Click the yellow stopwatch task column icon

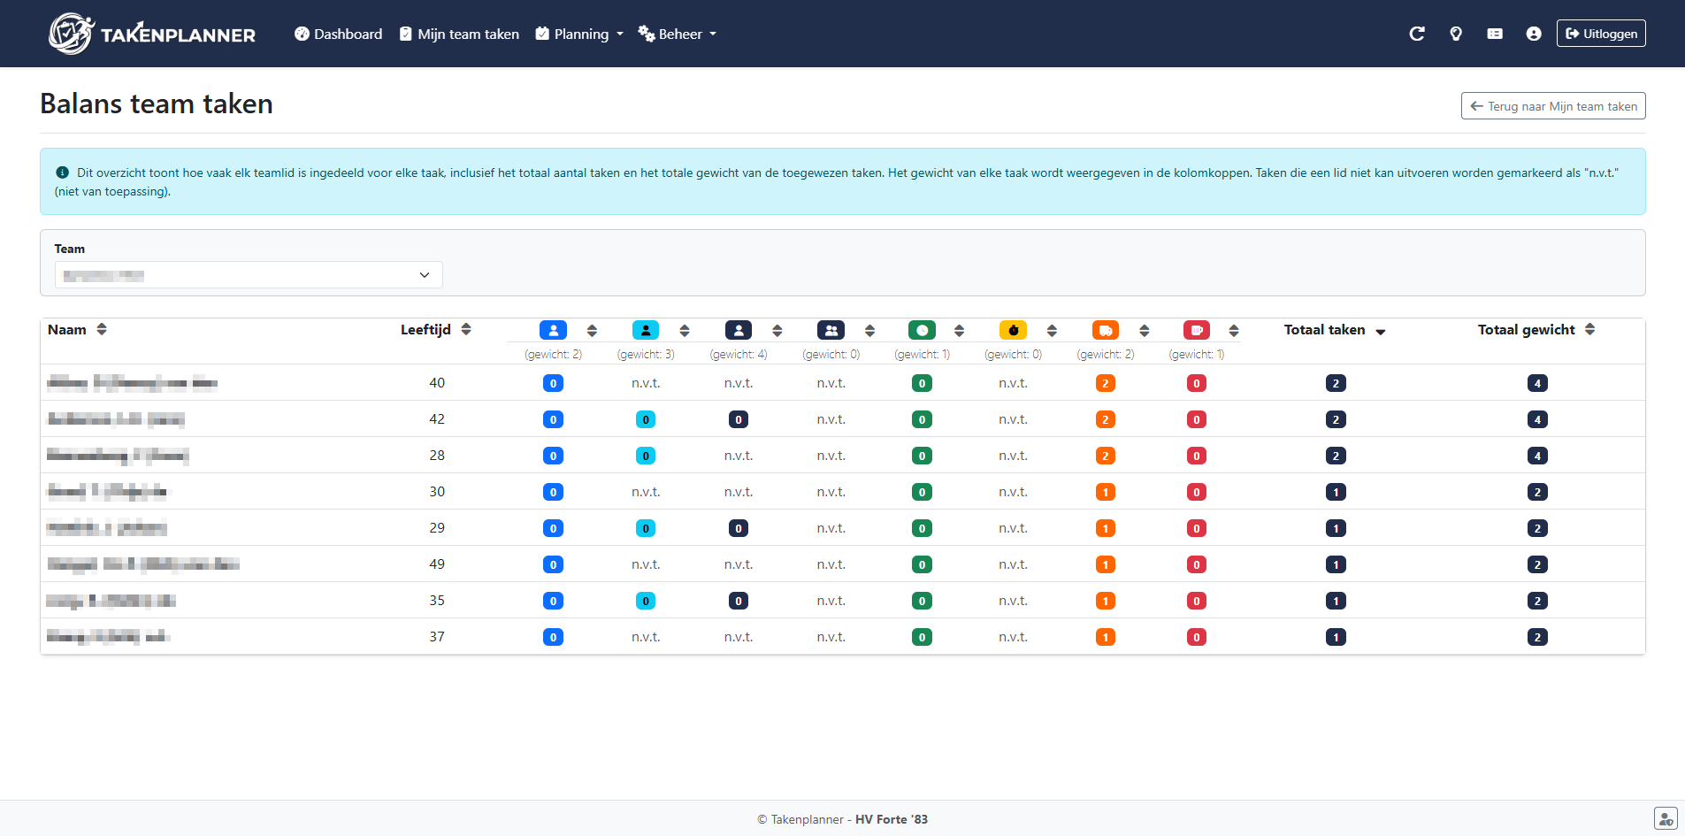[x=1013, y=330]
